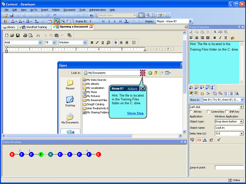Open the Display mode dropdown
The image size is (246, 184).
pos(190,21)
